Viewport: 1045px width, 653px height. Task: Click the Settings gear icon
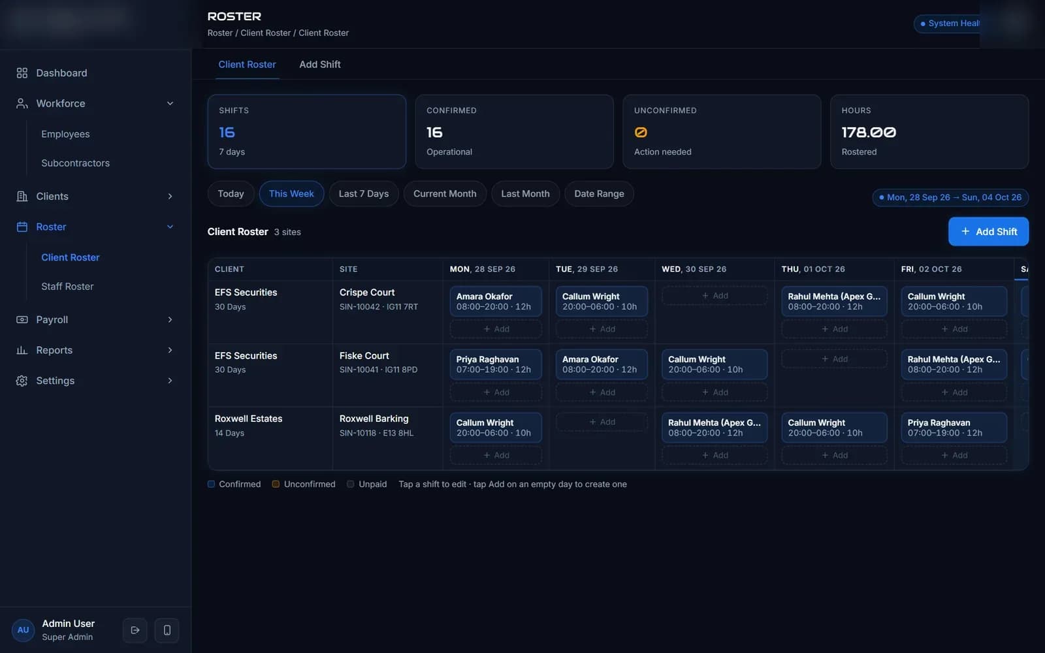pyautogui.click(x=22, y=381)
